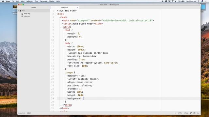Open image.jpg in the project tree

[x=27, y=14]
